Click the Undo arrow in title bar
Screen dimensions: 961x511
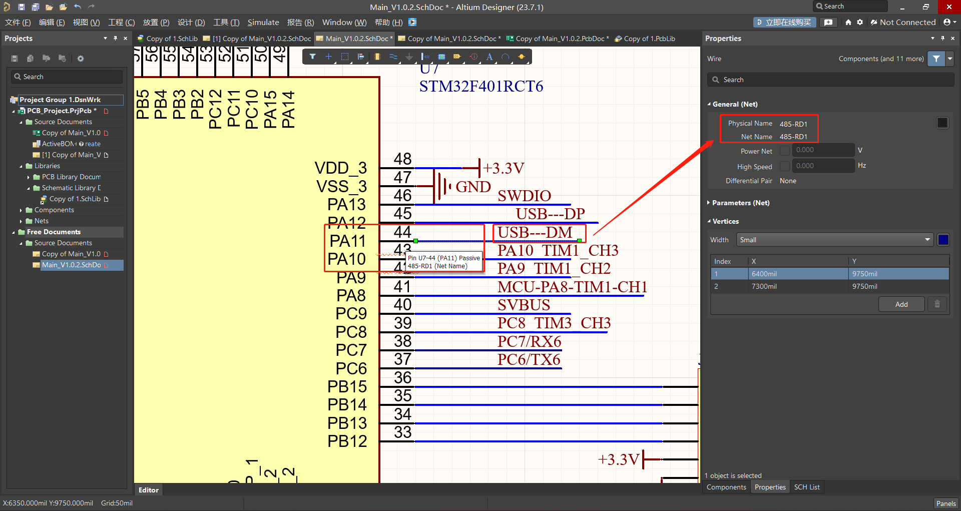click(x=78, y=7)
